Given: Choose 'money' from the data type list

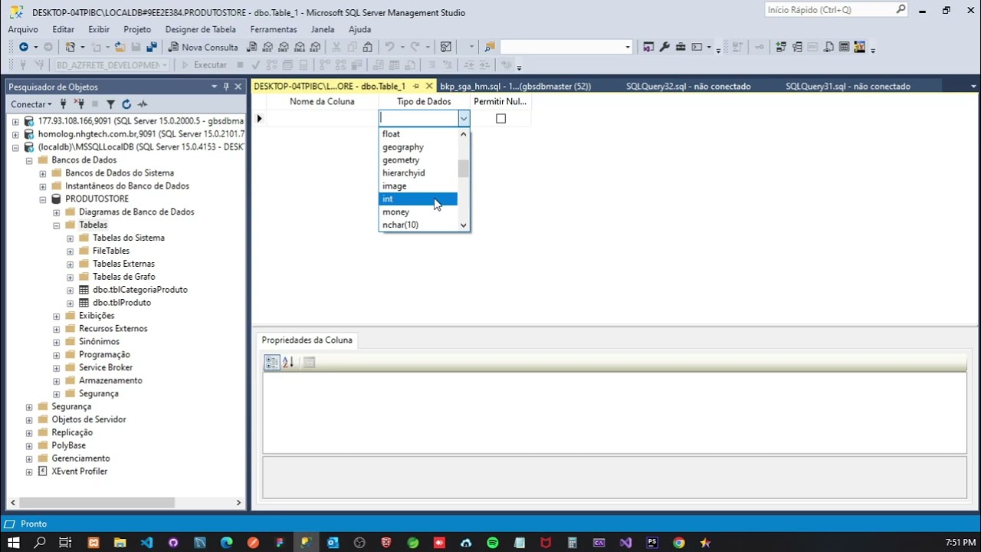Looking at the screenshot, I should tap(418, 212).
